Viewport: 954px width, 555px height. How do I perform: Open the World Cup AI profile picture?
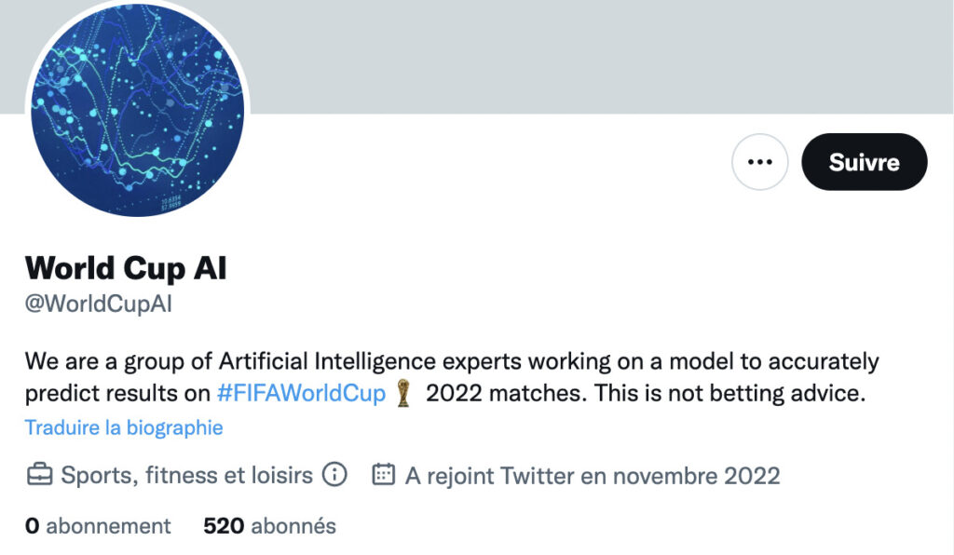[138, 110]
